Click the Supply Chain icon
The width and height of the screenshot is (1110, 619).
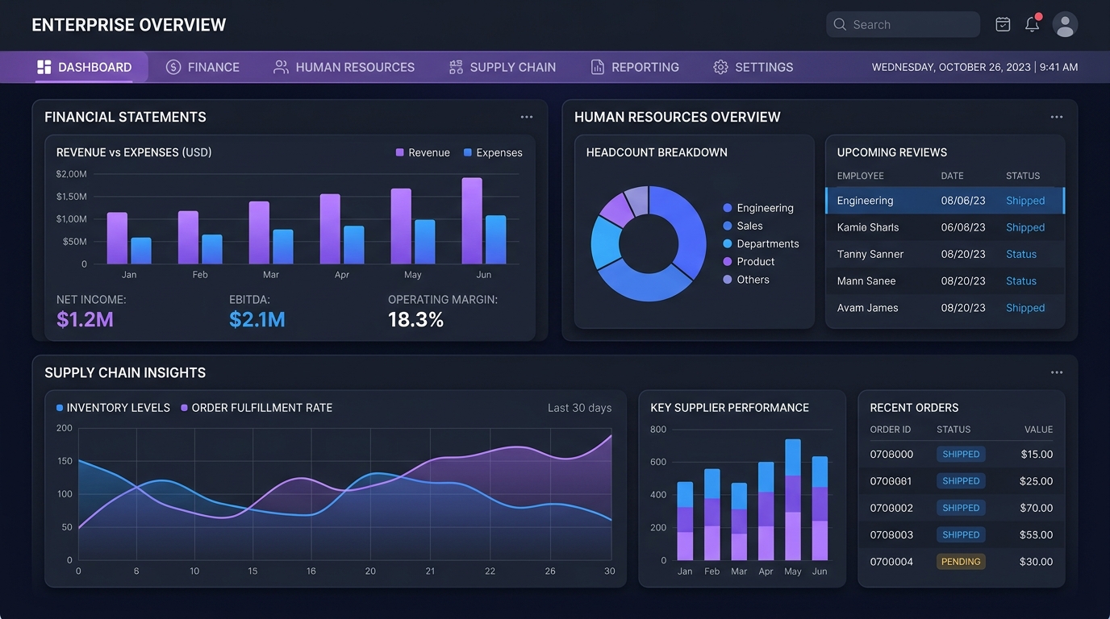tap(456, 67)
